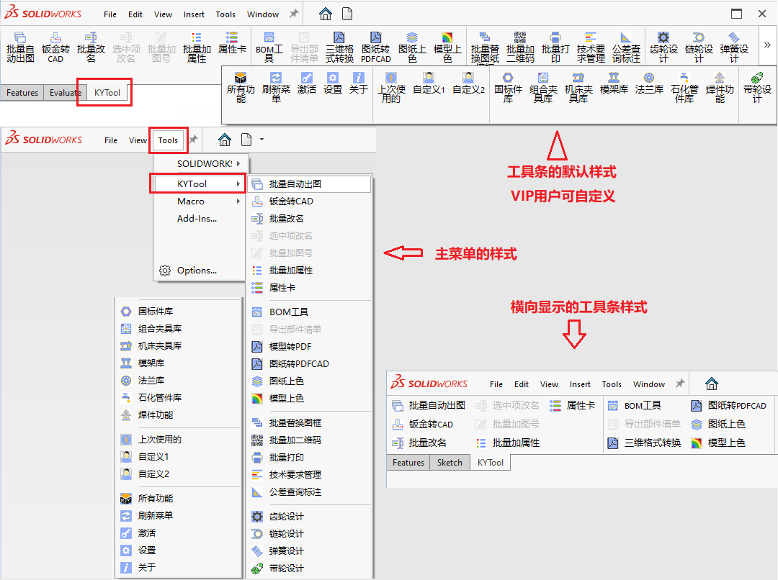
Task: Click 焊件功能 in overflow toolbar
Action: tap(720, 87)
